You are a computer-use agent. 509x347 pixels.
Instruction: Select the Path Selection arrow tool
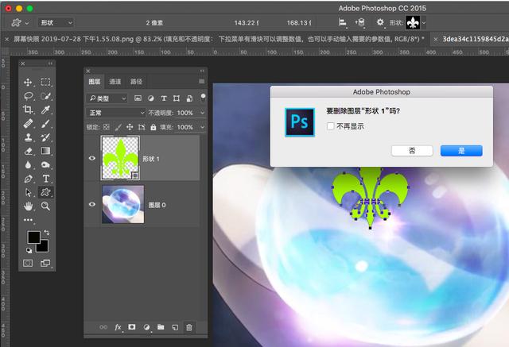coord(29,192)
